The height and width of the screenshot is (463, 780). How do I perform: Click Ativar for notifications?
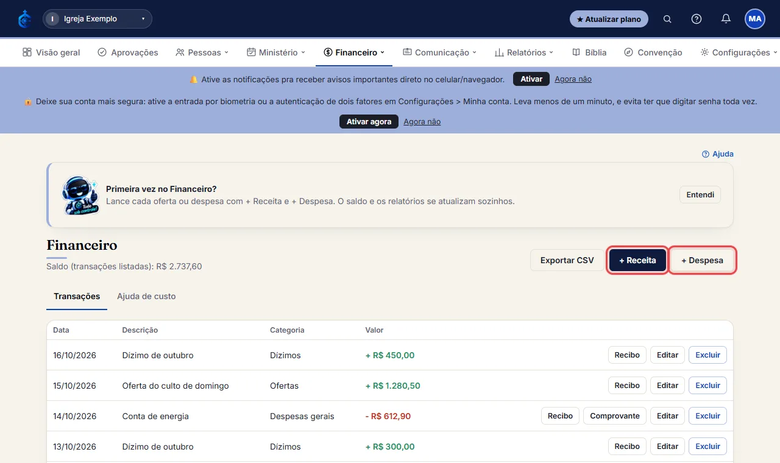click(x=531, y=79)
